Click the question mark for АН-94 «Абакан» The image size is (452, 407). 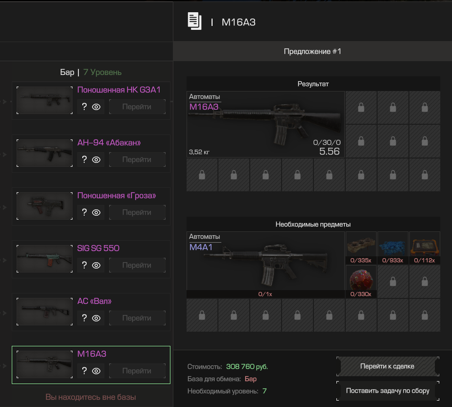pos(84,159)
